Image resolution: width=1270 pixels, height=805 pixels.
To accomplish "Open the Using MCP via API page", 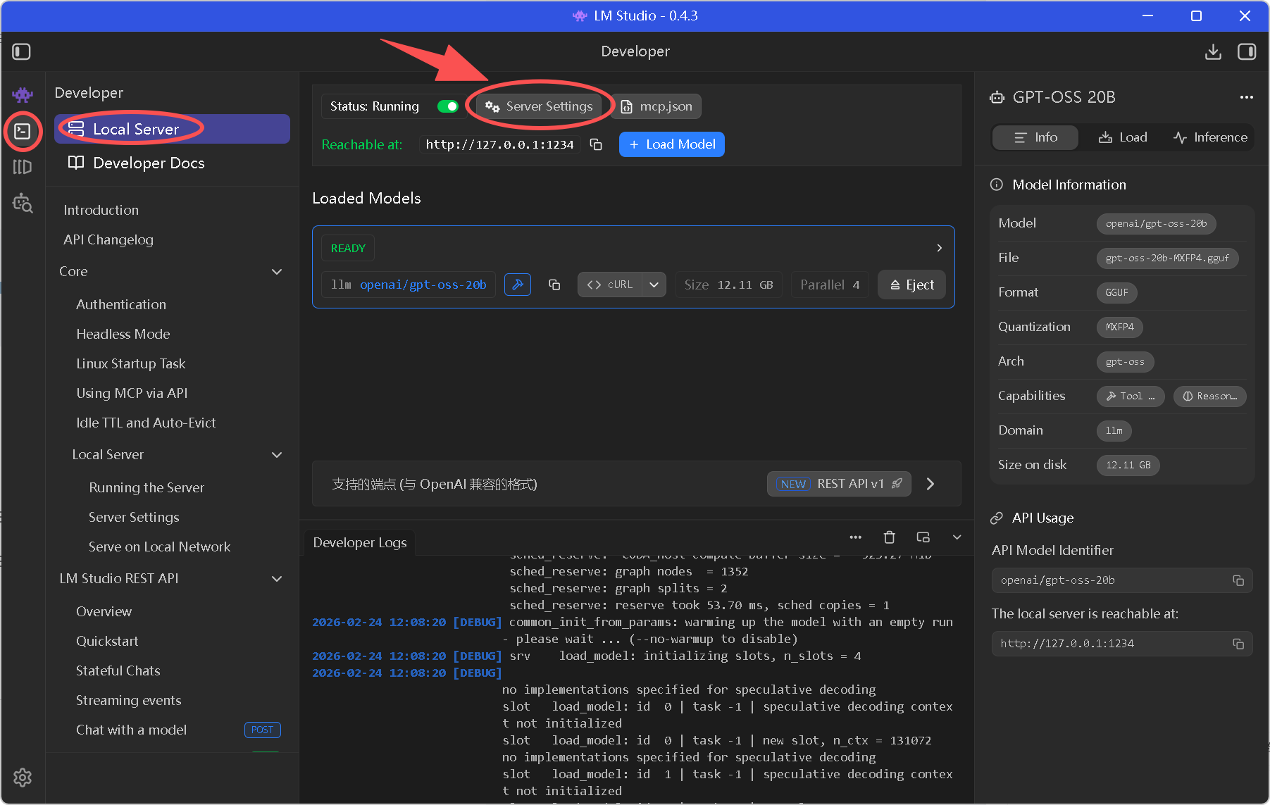I will (x=132, y=393).
